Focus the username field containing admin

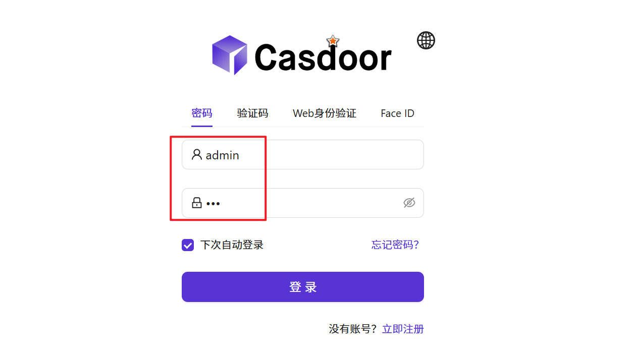pos(303,155)
